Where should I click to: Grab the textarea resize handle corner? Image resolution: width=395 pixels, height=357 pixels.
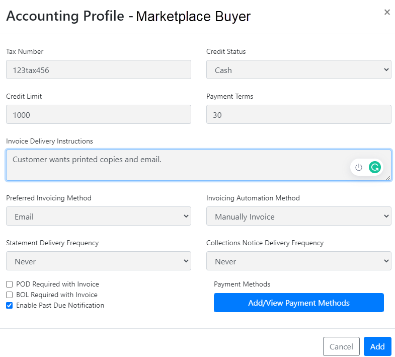click(x=388, y=178)
